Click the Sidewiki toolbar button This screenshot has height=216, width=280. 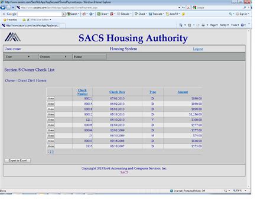point(124,14)
